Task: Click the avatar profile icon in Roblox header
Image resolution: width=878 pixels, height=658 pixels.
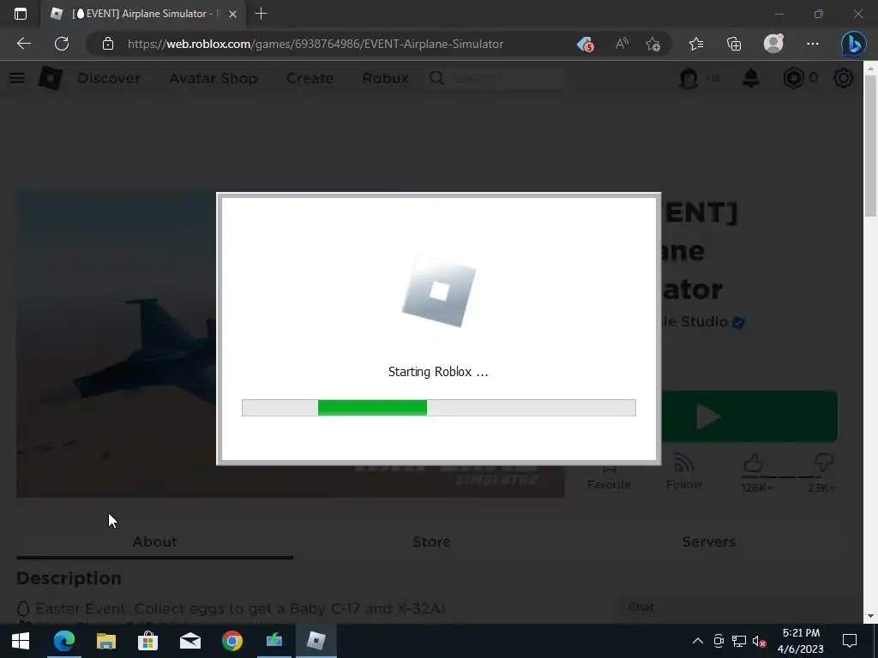Action: [x=689, y=78]
